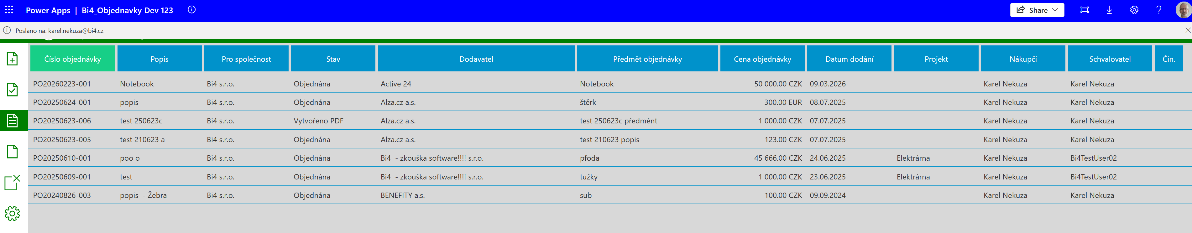1192x233 pixels.
Task: Click the download arrow icon in header
Action: (x=1109, y=10)
